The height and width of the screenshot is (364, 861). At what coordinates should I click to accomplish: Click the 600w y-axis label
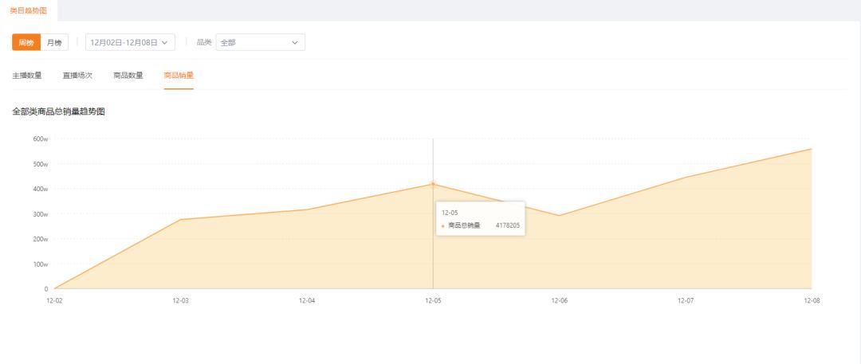pos(41,139)
